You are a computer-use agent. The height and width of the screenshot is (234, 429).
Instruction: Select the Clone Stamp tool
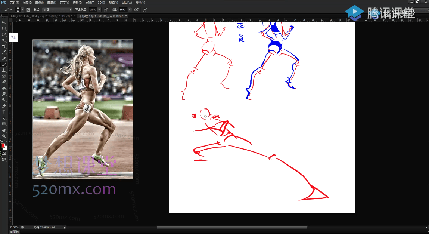coord(4,70)
